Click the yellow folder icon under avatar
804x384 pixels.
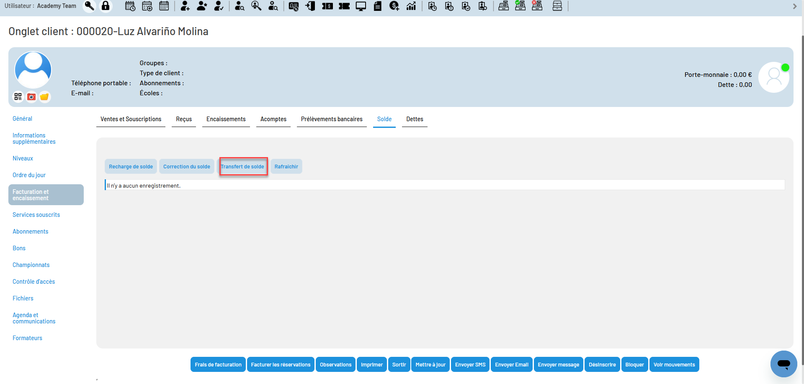pyautogui.click(x=44, y=97)
